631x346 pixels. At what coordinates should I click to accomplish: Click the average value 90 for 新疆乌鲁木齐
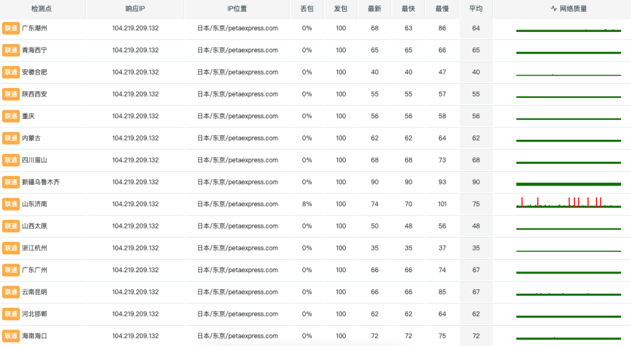coord(476,182)
